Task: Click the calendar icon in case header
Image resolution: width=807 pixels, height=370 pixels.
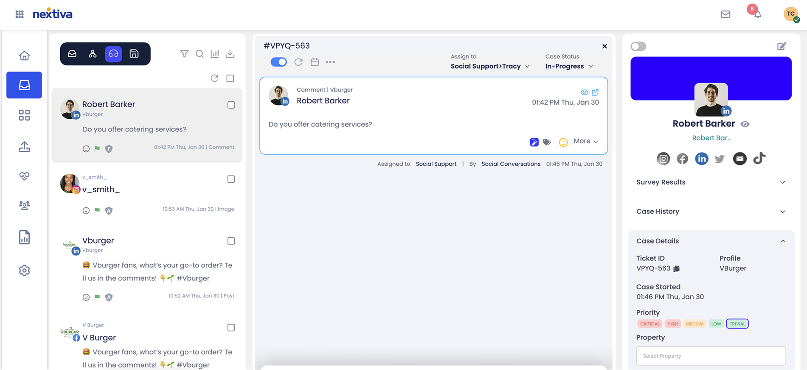Action: (x=315, y=62)
